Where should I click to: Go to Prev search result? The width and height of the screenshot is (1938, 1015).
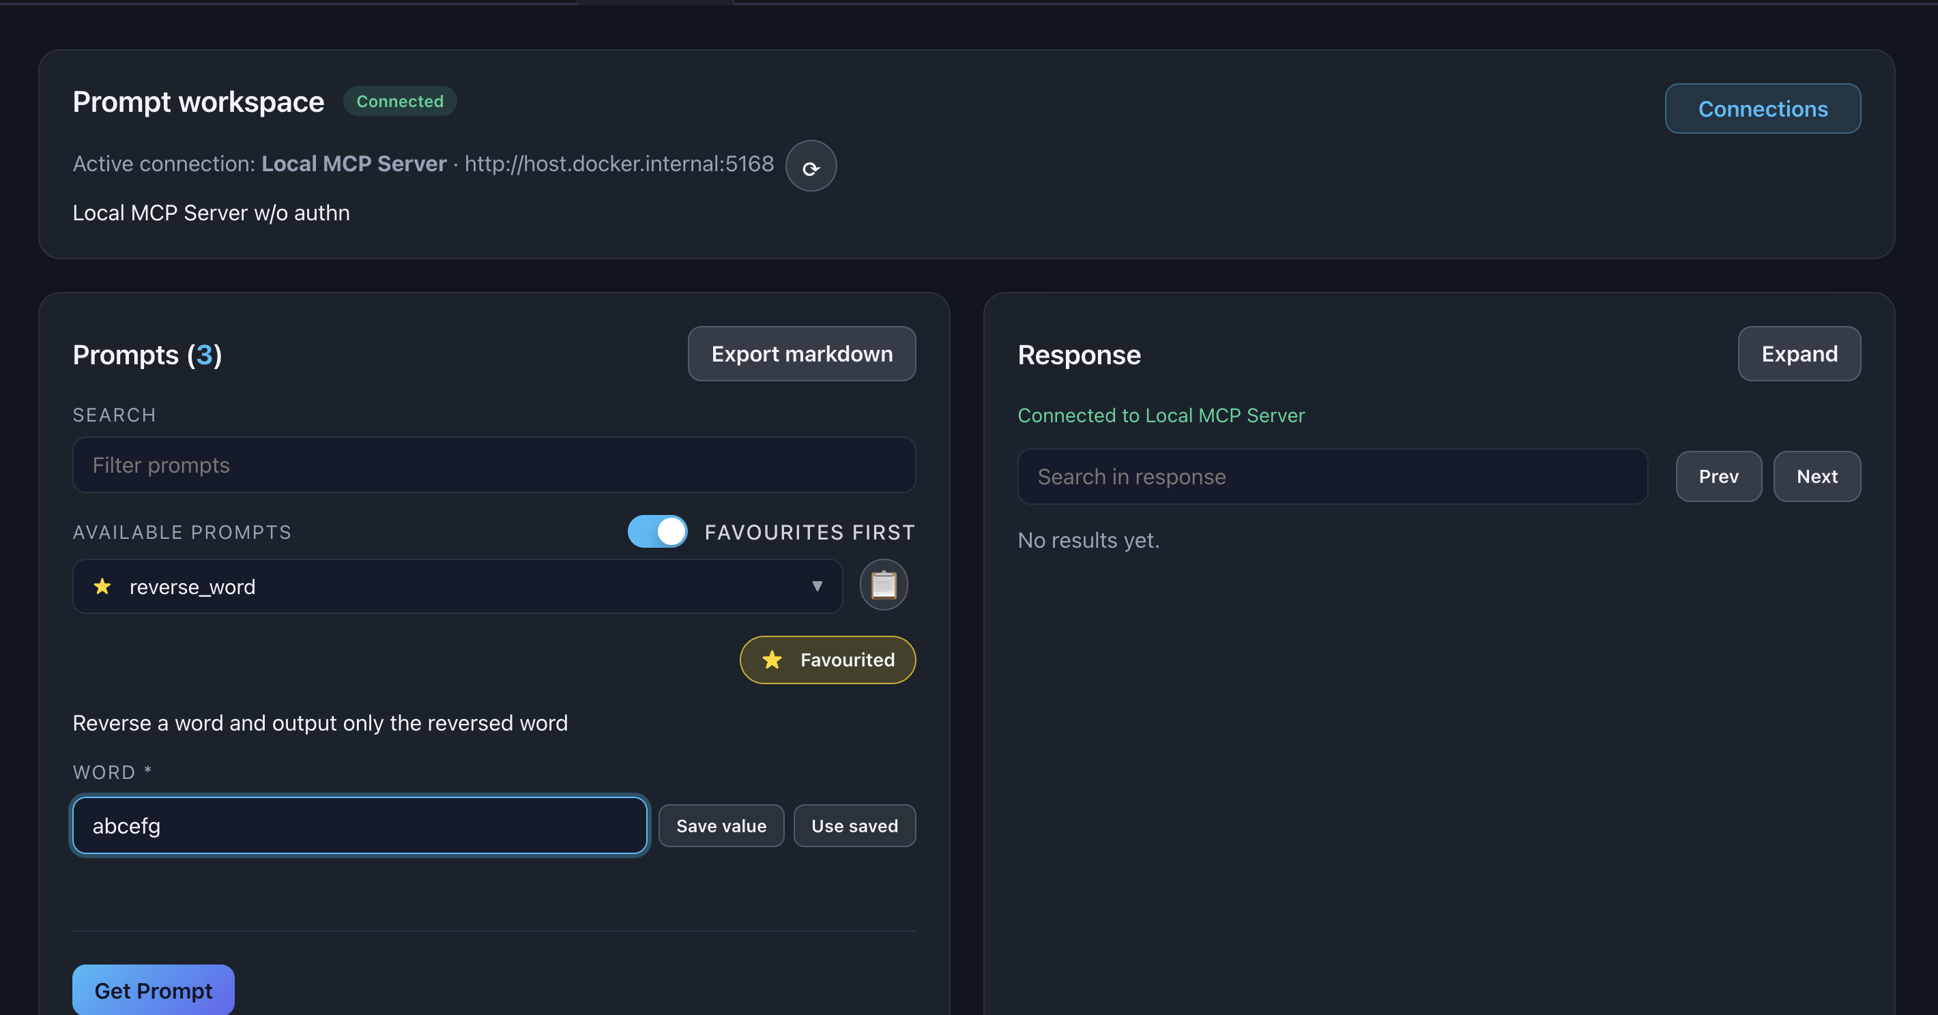click(1718, 477)
